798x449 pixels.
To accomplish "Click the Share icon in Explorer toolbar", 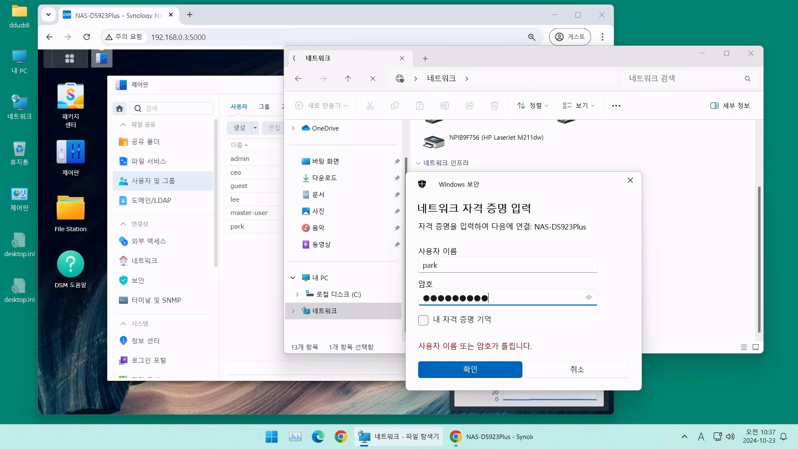I will pos(469,106).
